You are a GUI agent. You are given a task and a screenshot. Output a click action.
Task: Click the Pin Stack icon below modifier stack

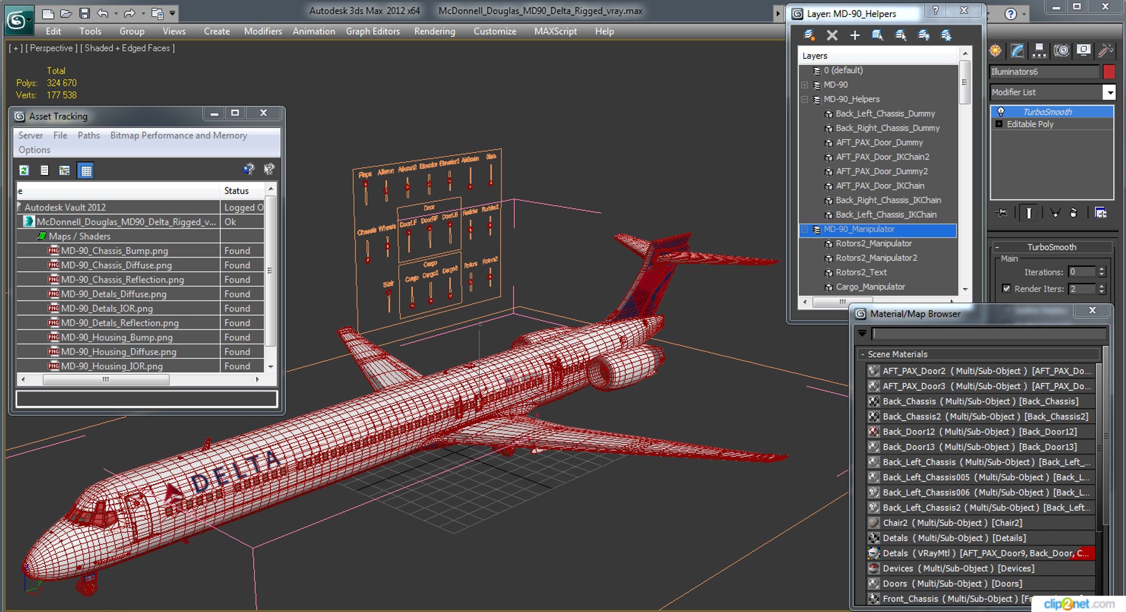click(1002, 213)
